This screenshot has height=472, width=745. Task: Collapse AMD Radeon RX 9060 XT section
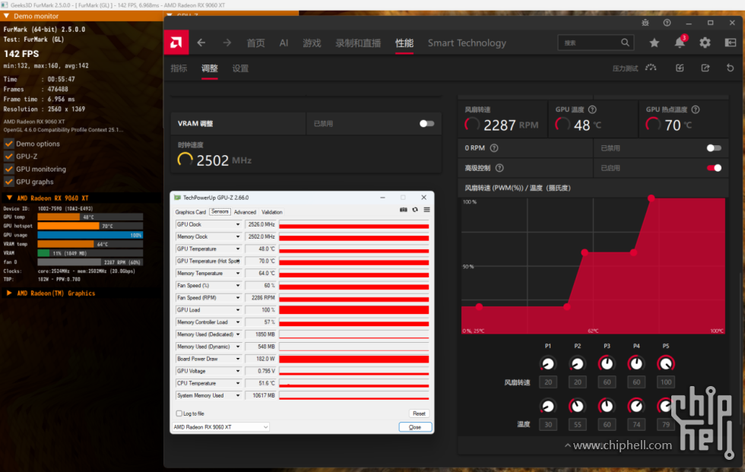coord(9,198)
